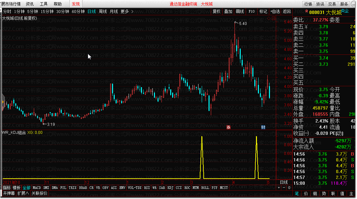
Task: Select the 指标 tab
Action: [6, 188]
